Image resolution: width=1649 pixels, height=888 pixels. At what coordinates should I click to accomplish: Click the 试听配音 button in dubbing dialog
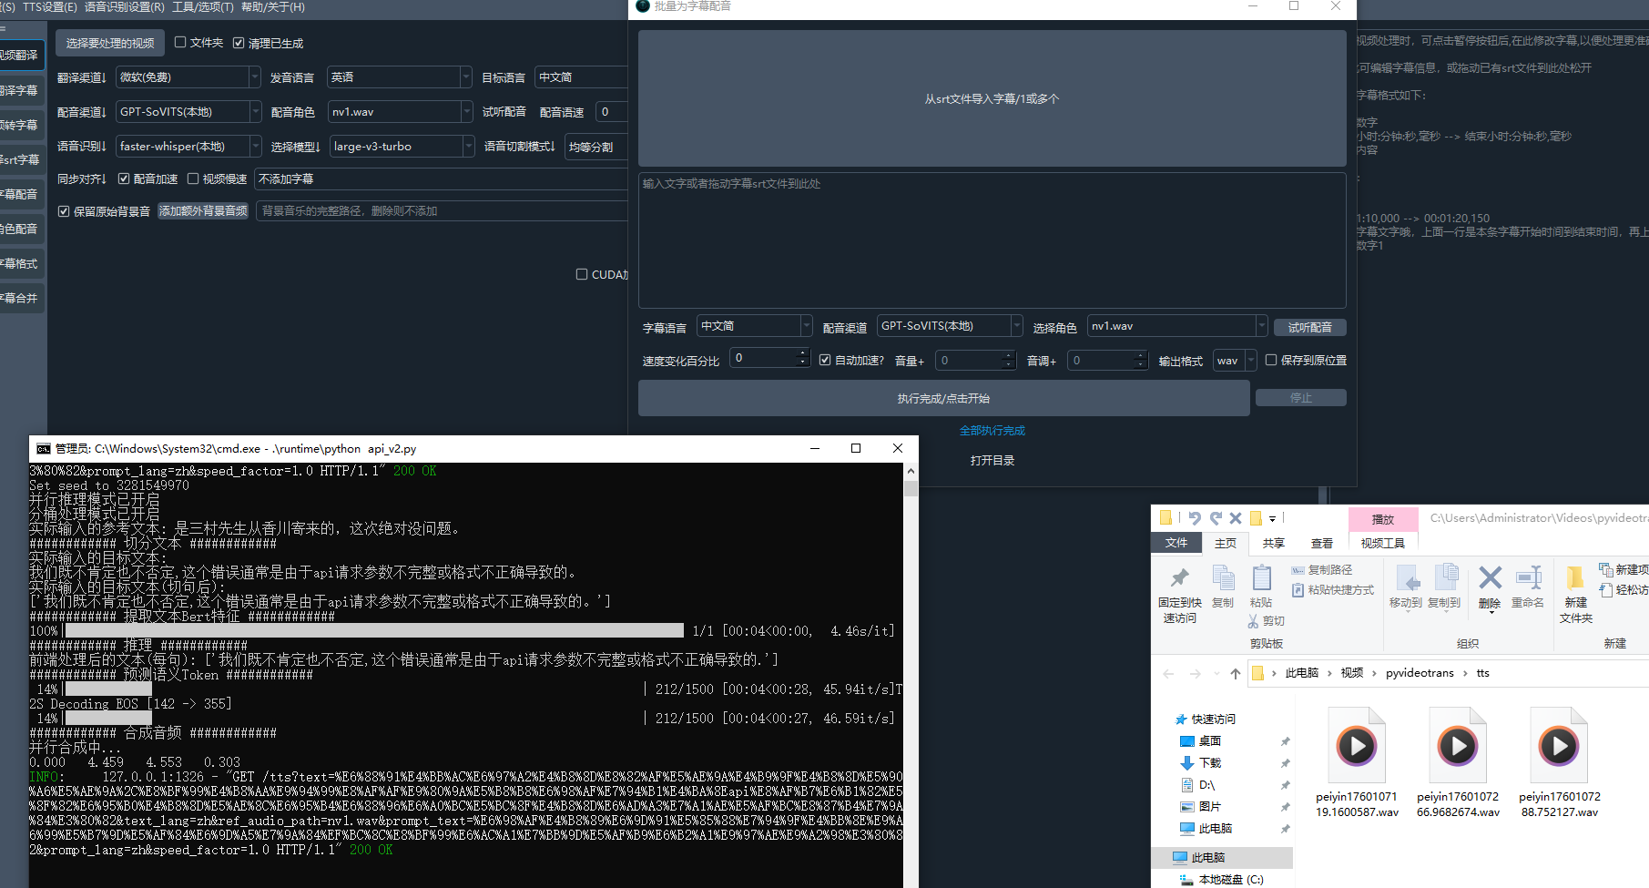[1309, 328]
